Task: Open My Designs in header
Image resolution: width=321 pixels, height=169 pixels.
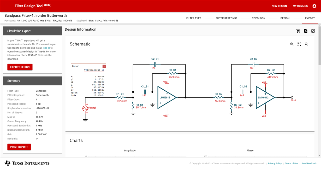Action: [x=300, y=6]
